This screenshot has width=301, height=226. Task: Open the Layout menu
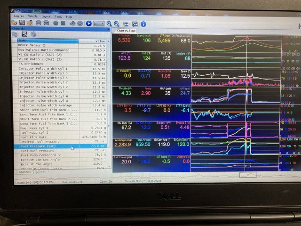pos(46,16)
